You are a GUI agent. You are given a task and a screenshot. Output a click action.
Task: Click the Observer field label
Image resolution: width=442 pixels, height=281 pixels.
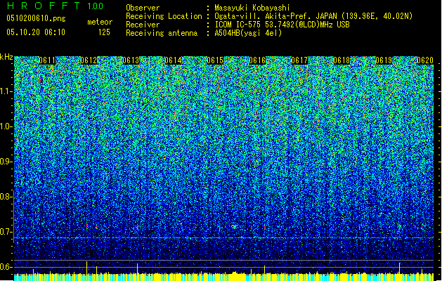pyautogui.click(x=143, y=8)
